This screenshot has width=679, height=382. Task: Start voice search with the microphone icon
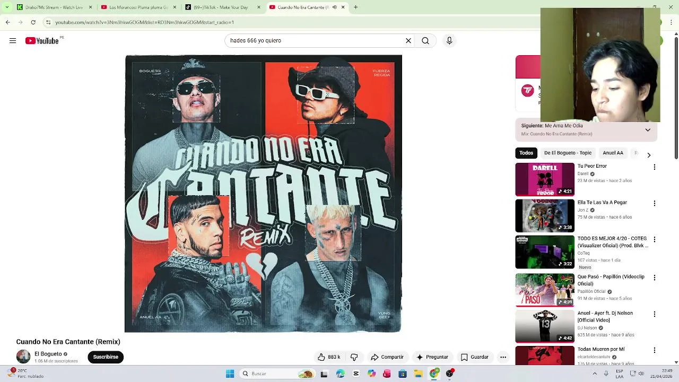[449, 41]
